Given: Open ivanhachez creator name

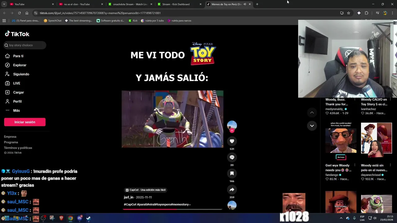Looking at the screenshot, I should 368,109.
